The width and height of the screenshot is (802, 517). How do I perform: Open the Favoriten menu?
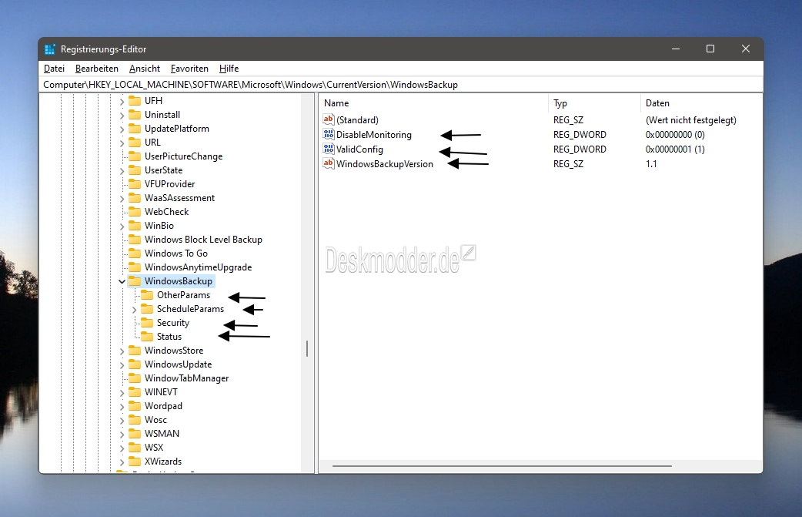point(189,69)
